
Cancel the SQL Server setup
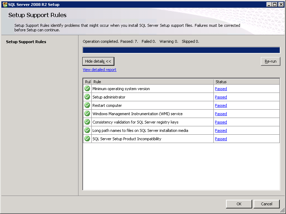pos(266,204)
